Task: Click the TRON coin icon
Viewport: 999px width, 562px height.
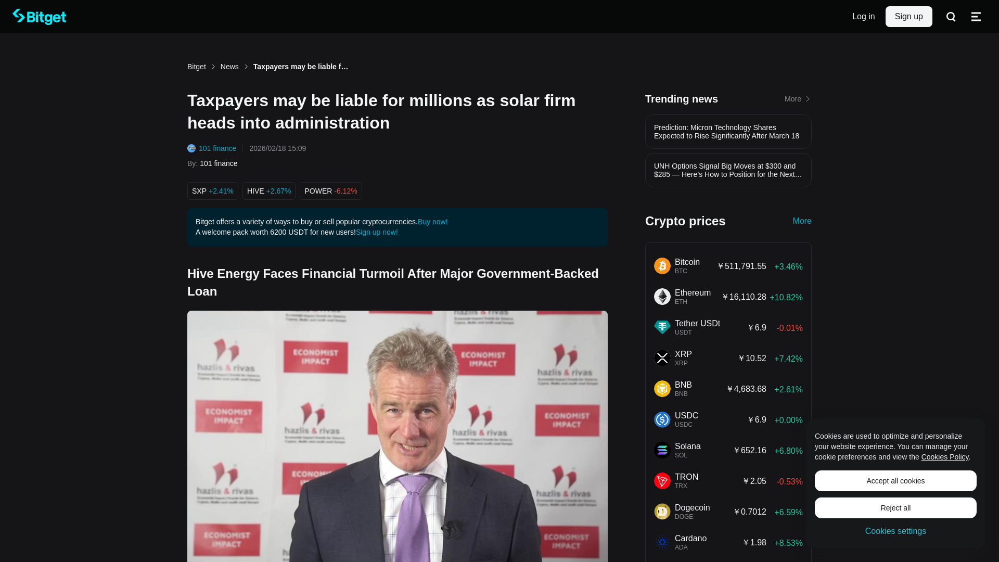Action: 662,481
